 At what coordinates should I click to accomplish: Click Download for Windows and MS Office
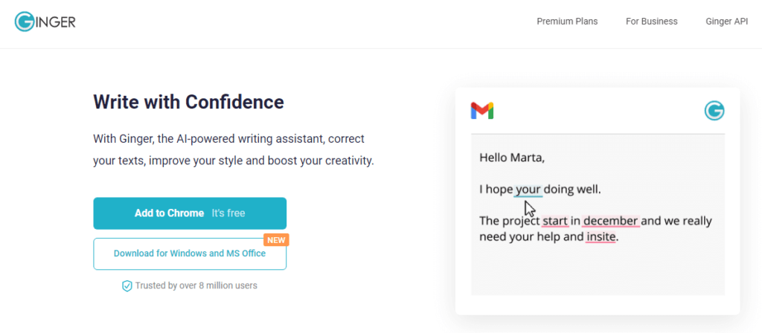point(190,253)
